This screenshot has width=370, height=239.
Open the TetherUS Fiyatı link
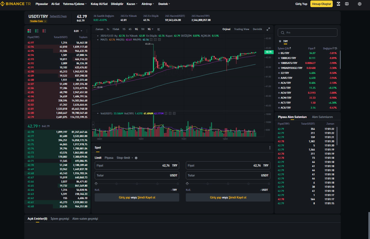pyautogui.click(x=58, y=16)
